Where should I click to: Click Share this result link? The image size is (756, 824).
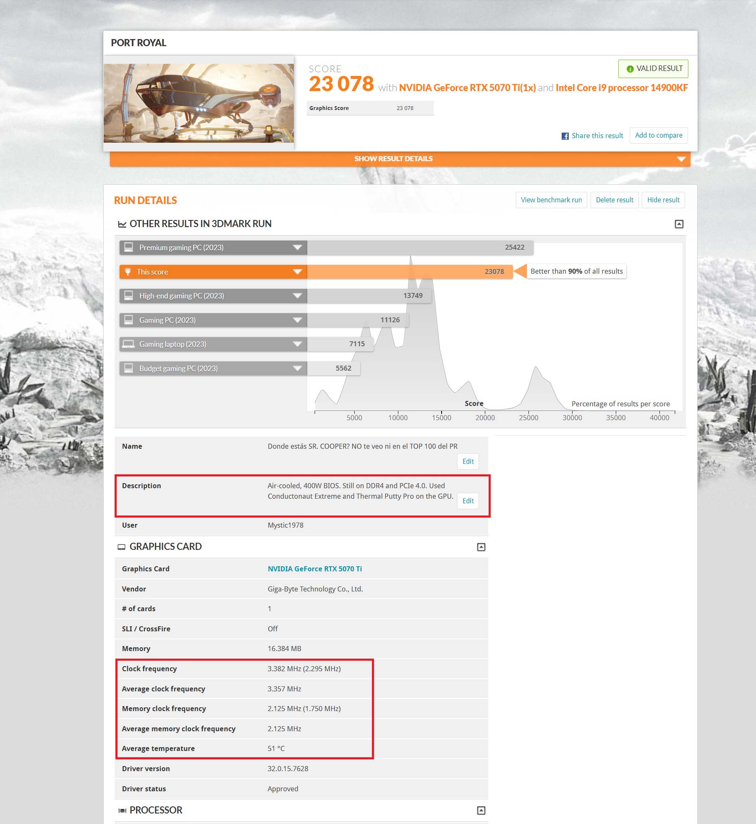[597, 136]
